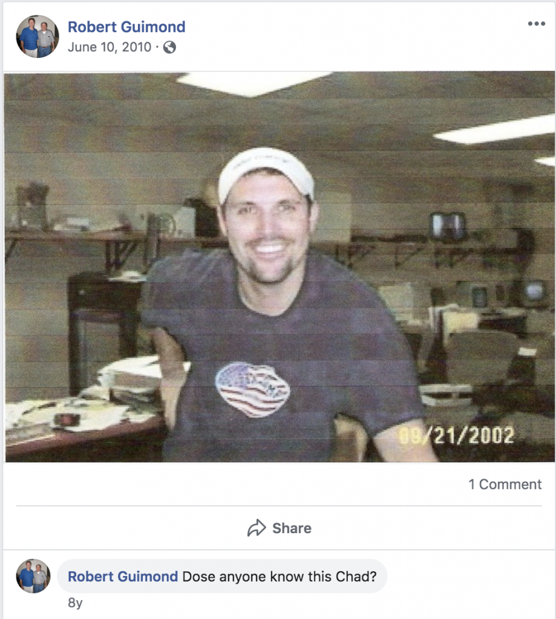Click the globe public privacy icon
This screenshot has height=619, width=556.
click(x=169, y=47)
